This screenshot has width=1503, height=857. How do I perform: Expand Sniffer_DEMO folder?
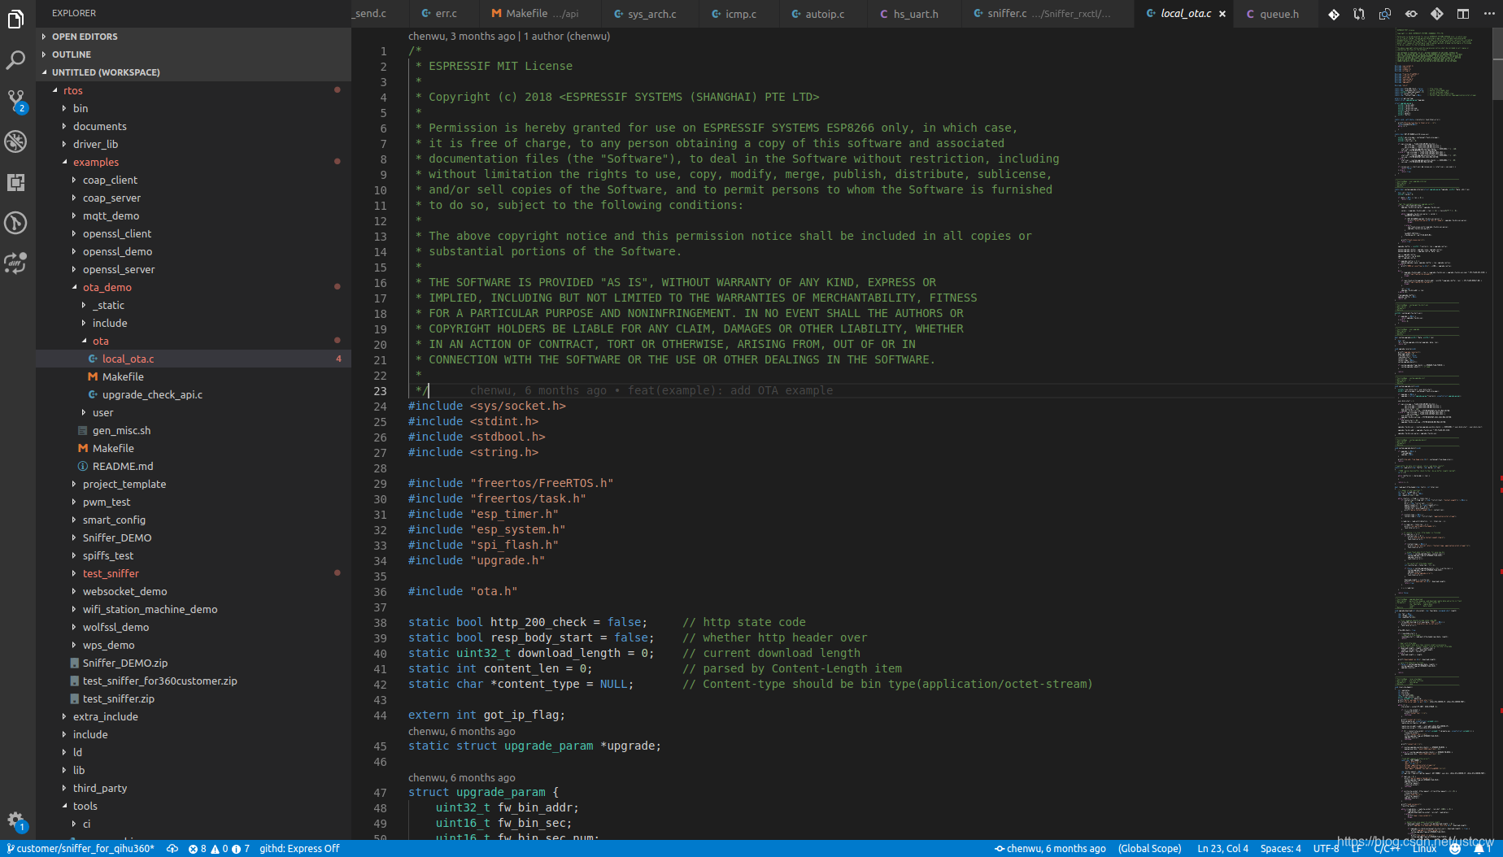coord(194,537)
